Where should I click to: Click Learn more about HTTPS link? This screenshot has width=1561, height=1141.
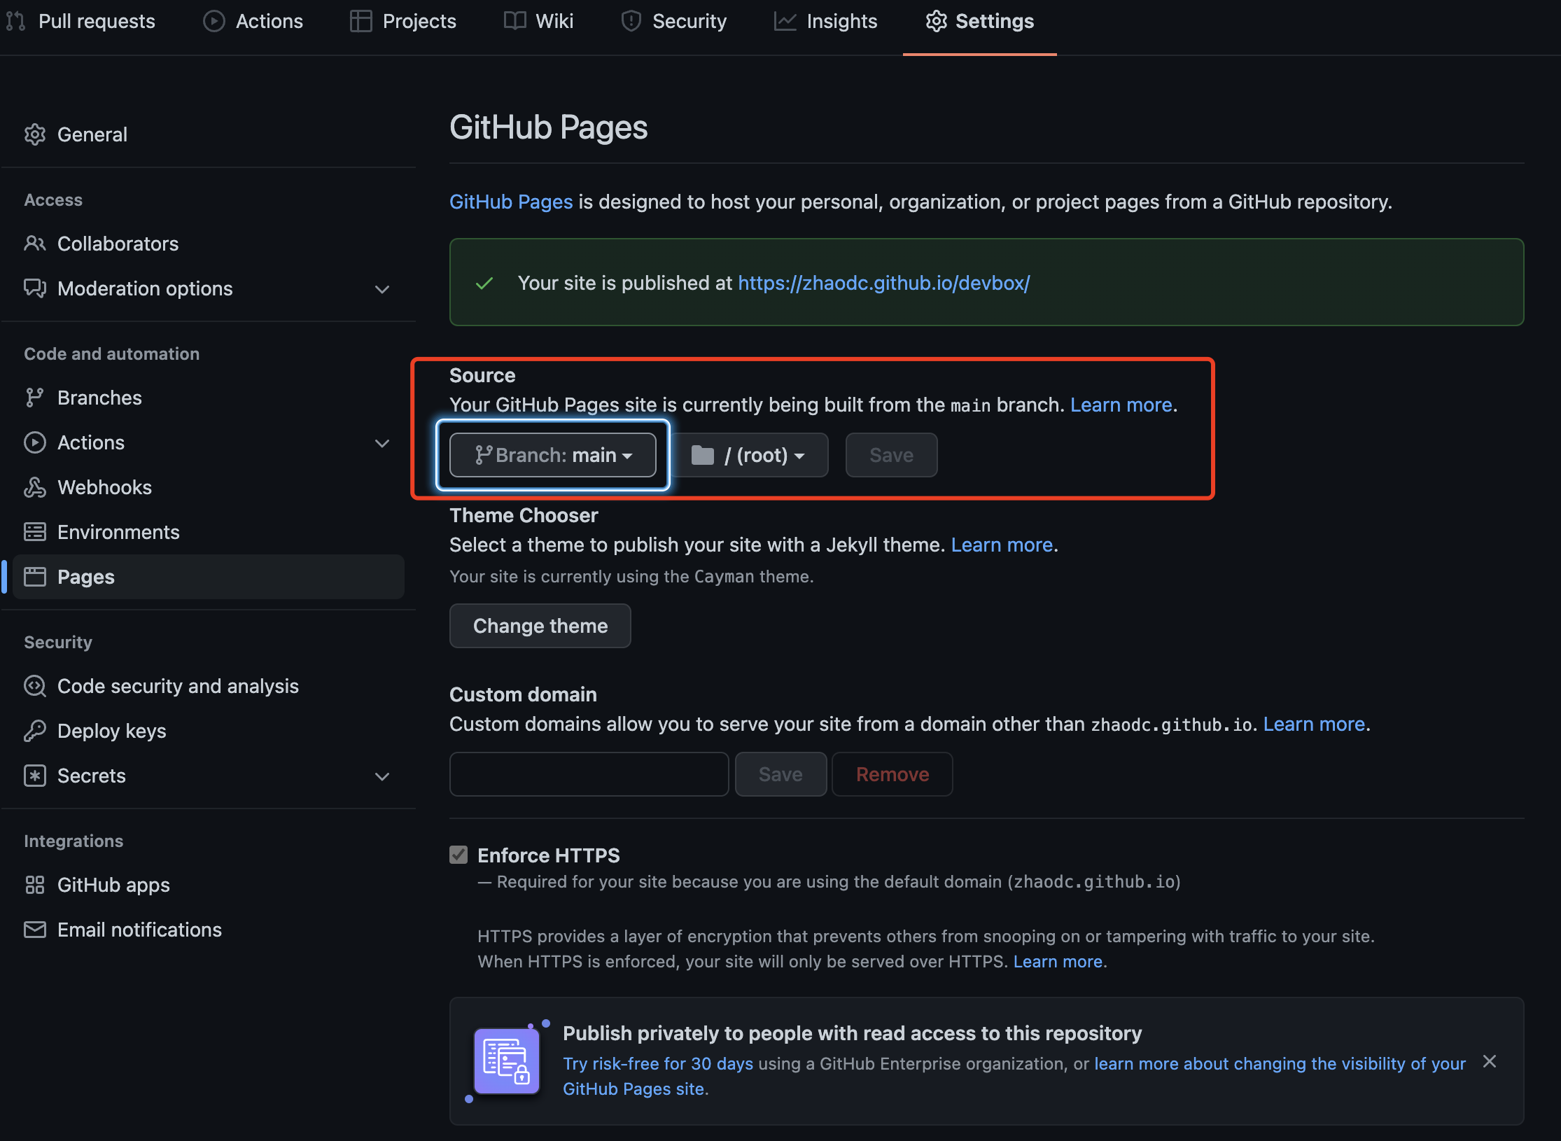click(1058, 962)
